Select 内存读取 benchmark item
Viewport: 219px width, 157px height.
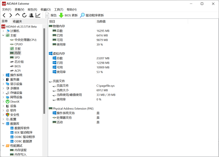20,150
